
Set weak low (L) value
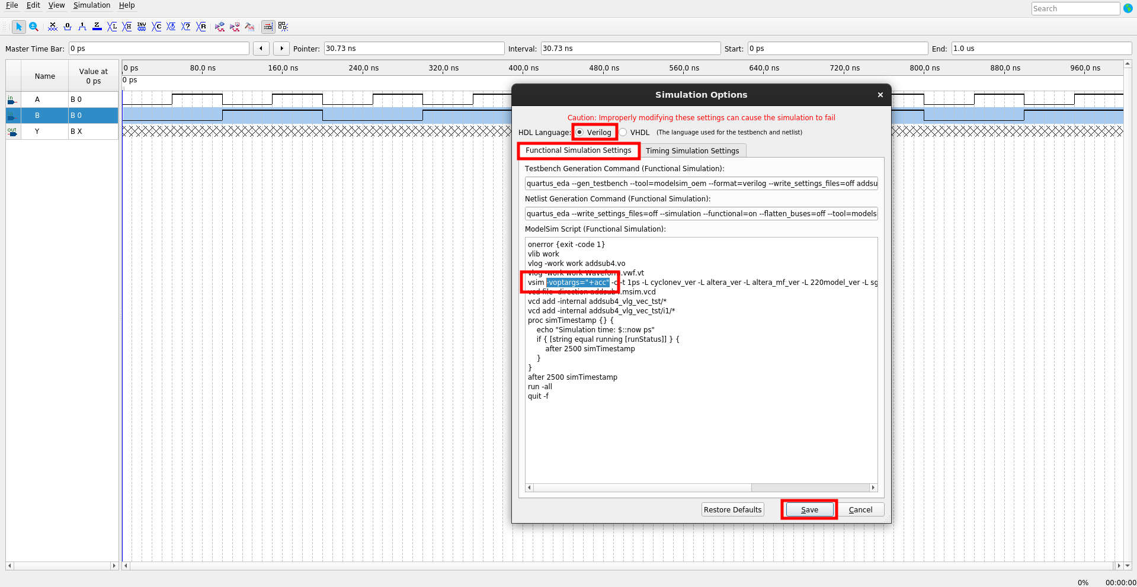click(x=112, y=27)
